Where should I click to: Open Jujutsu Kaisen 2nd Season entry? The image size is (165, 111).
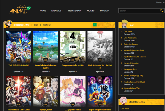click(134, 57)
